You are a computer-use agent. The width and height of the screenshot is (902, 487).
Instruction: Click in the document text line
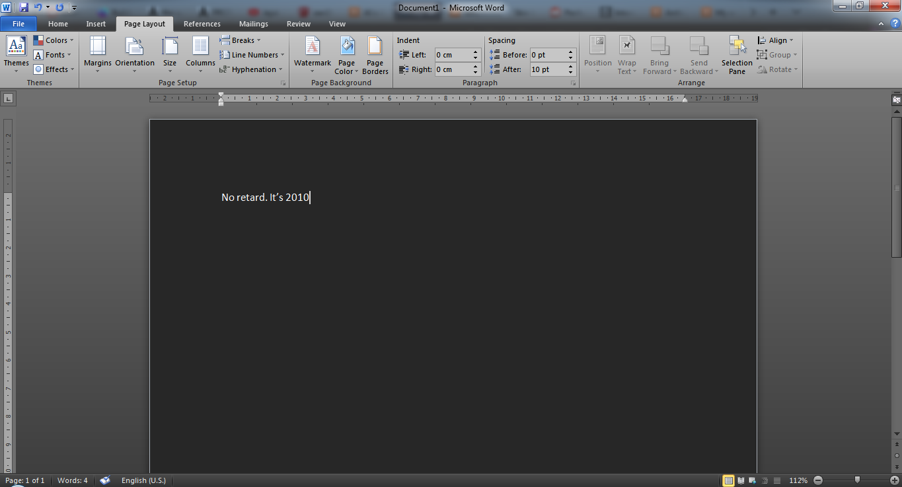coord(266,198)
